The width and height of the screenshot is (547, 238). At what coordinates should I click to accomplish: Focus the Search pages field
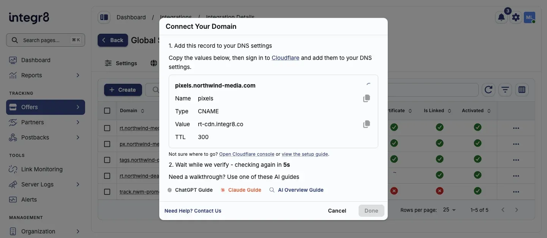point(46,40)
